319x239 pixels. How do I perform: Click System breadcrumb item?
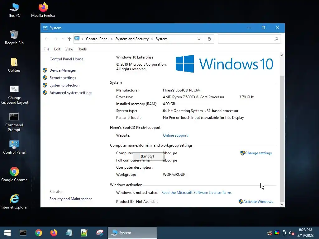[162, 39]
